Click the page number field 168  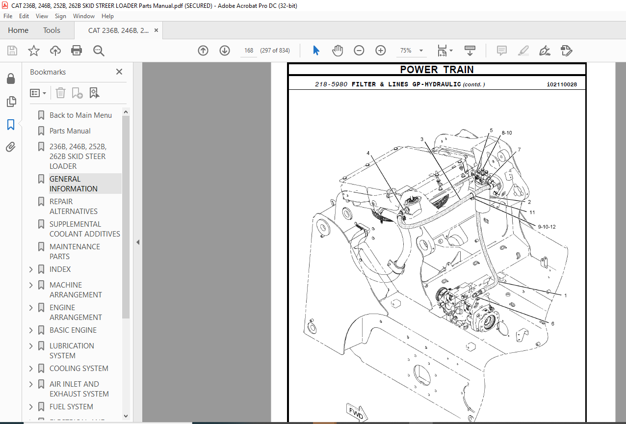click(249, 51)
